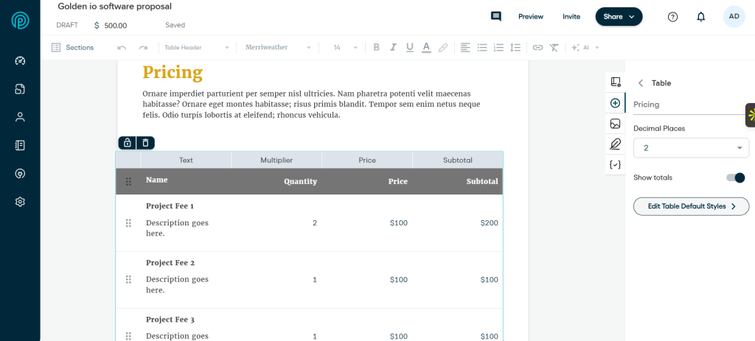Image resolution: width=755 pixels, height=341 pixels.
Task: Click the Pricing table name field
Action: (x=690, y=105)
